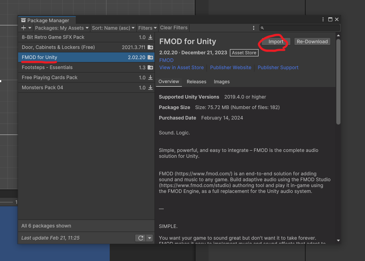
Task: Click download icon for Monsters Pack 04
Action: pyautogui.click(x=150, y=87)
